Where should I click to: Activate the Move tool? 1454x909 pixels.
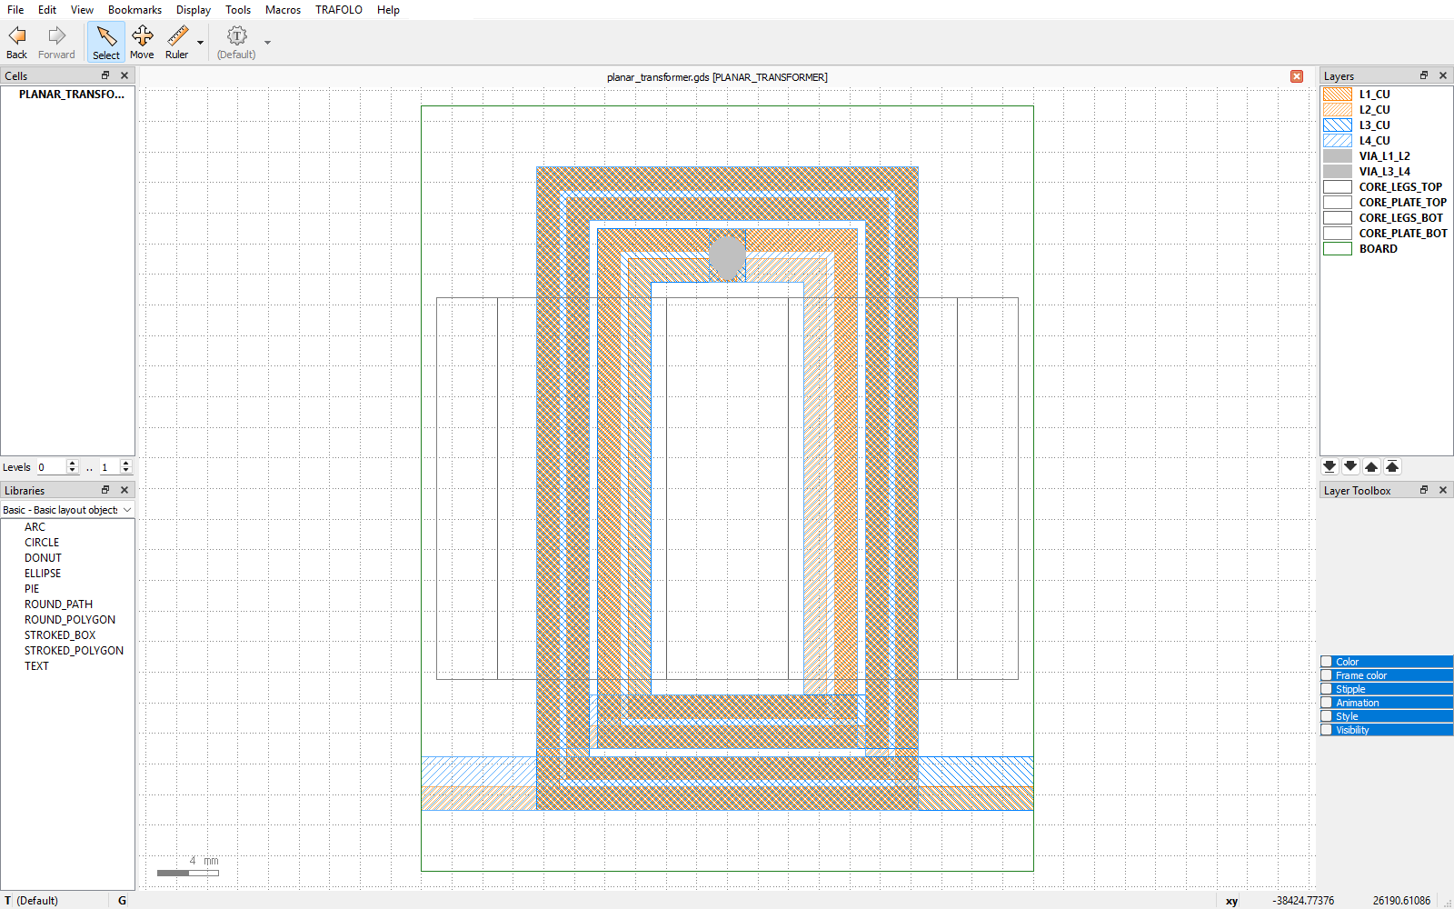coord(142,43)
